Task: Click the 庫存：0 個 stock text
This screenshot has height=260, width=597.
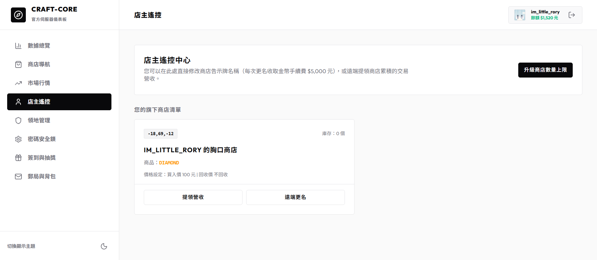Action: [333, 134]
